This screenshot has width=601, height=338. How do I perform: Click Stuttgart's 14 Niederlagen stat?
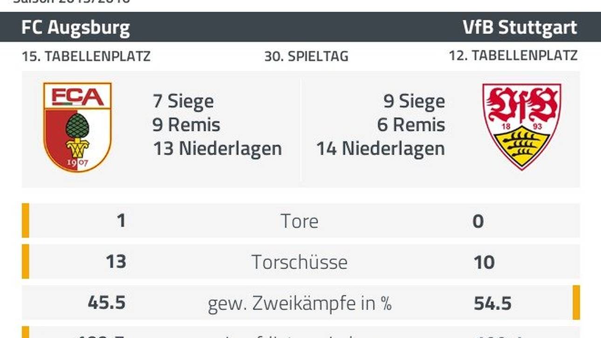pyautogui.click(x=380, y=149)
